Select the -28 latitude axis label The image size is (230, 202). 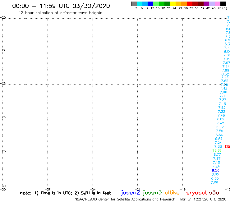[3, 151]
